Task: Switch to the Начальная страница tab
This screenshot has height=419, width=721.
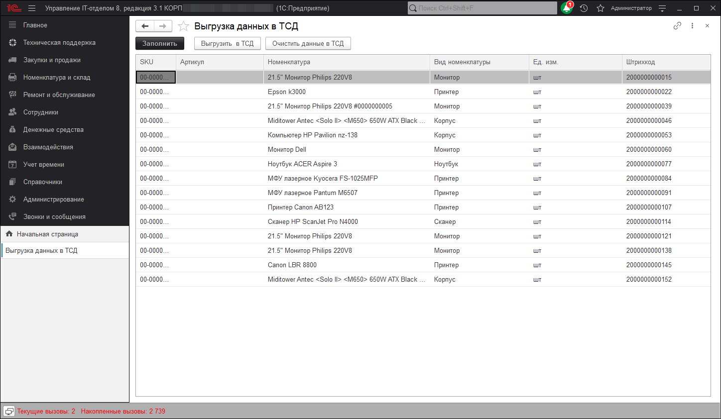Action: (x=47, y=234)
